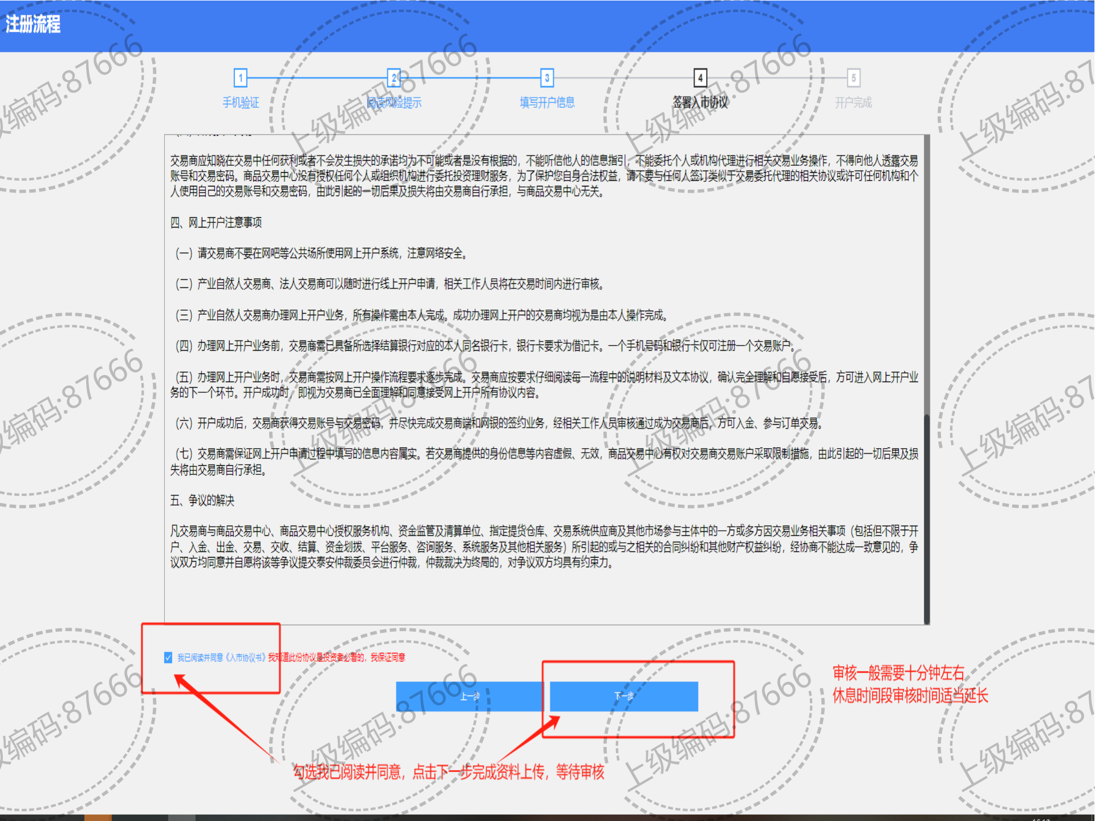Open the 《入市协议书》 link
Screen dimensions: 1095x821
pos(246,657)
